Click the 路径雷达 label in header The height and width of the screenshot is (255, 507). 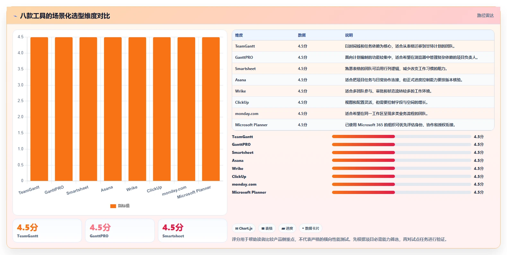[x=485, y=15]
